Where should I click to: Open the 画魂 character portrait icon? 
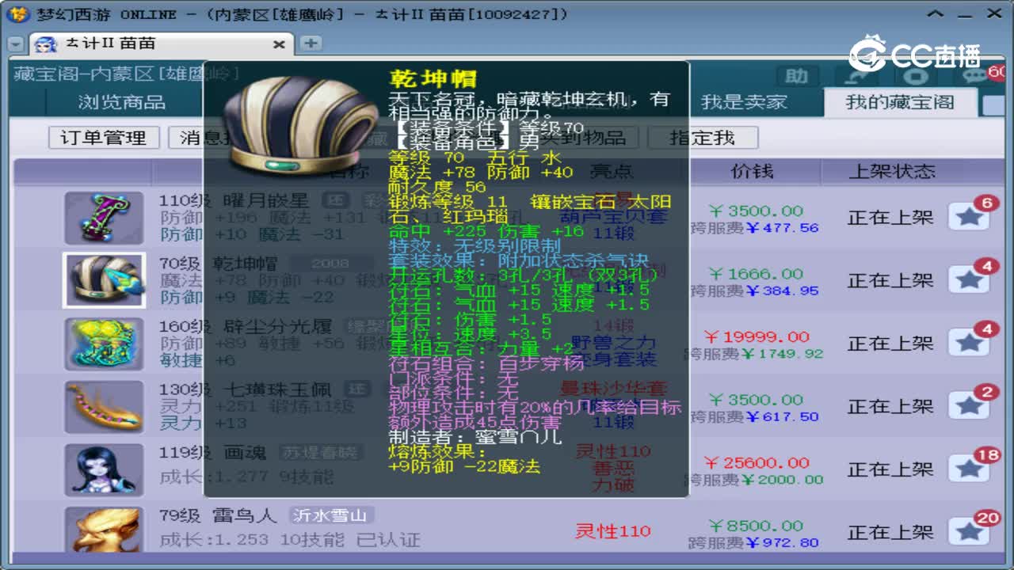point(105,470)
